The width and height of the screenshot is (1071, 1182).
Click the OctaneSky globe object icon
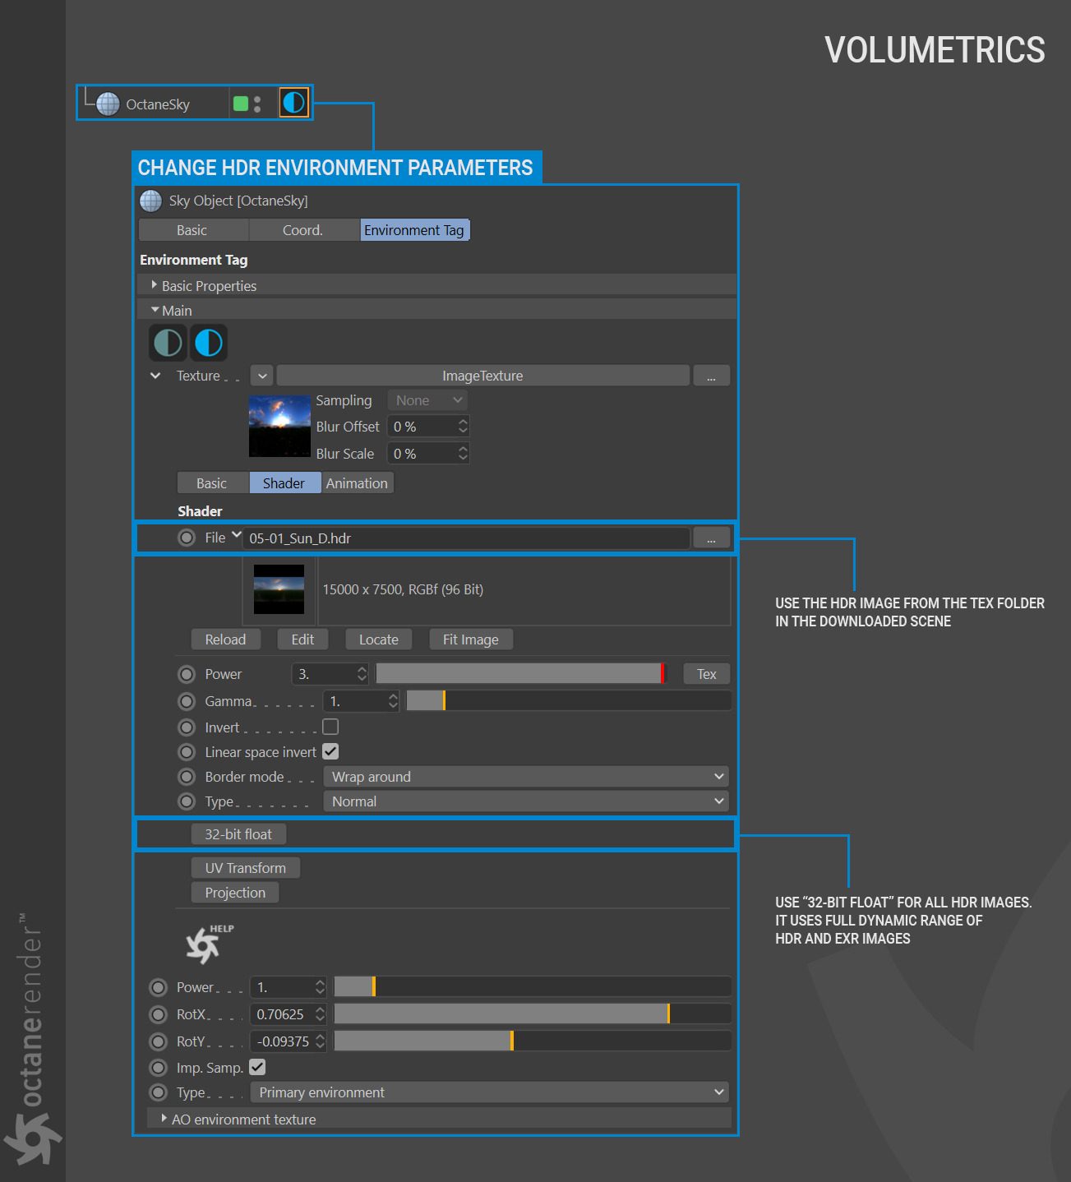tap(108, 104)
